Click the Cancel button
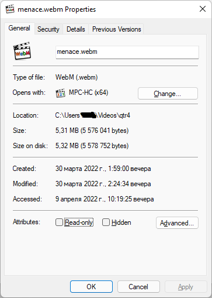The image size is (212, 298). point(138,287)
